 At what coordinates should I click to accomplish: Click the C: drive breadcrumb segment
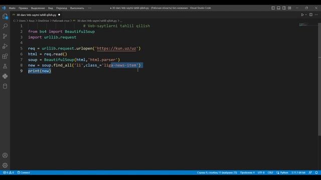point(15,21)
